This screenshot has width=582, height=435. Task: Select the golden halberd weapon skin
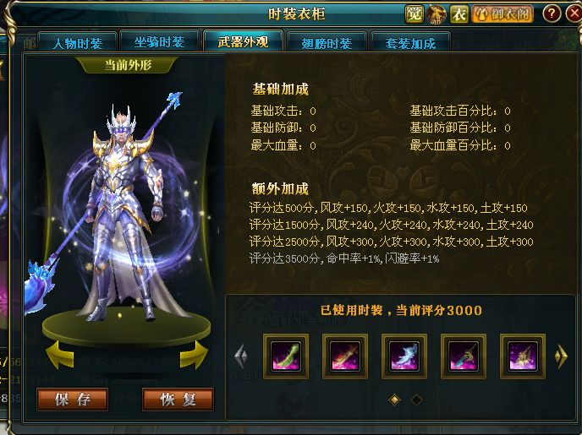523,356
